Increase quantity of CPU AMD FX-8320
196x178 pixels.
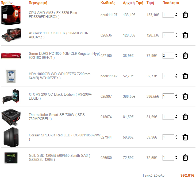(176, 13)
